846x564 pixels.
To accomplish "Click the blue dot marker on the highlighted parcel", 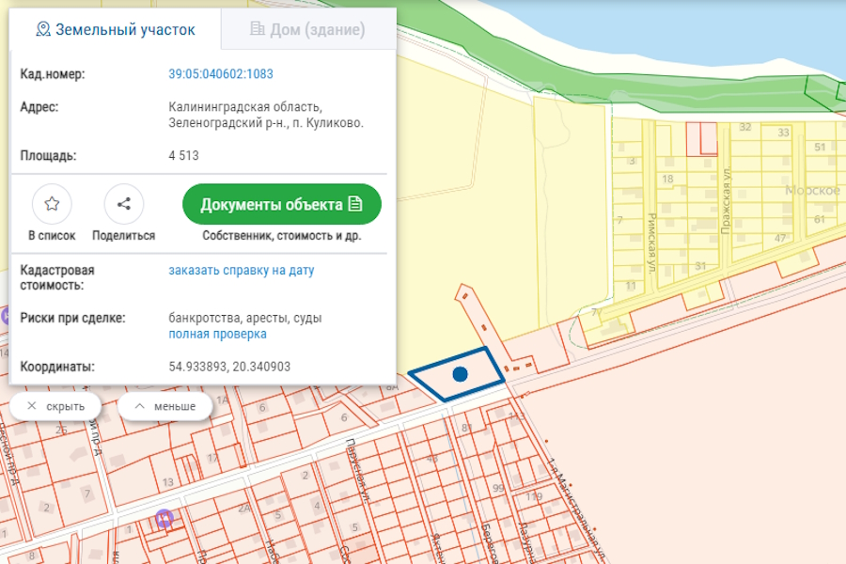I will [460, 375].
